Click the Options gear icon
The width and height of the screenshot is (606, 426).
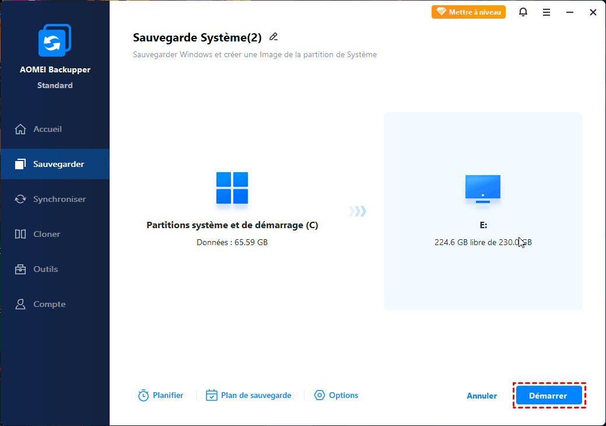coord(320,395)
